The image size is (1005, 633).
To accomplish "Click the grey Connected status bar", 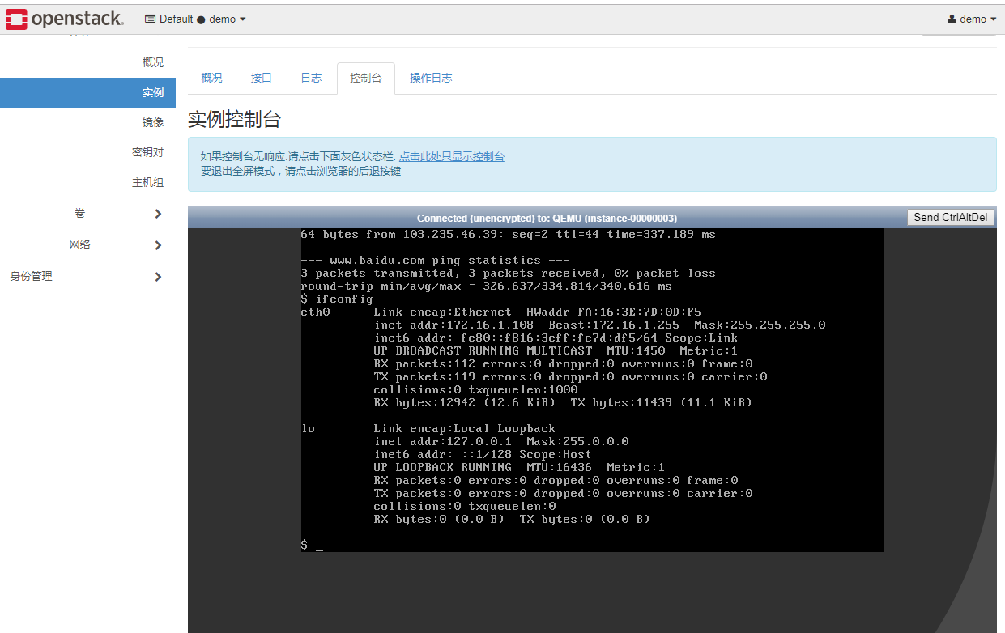I will [547, 218].
